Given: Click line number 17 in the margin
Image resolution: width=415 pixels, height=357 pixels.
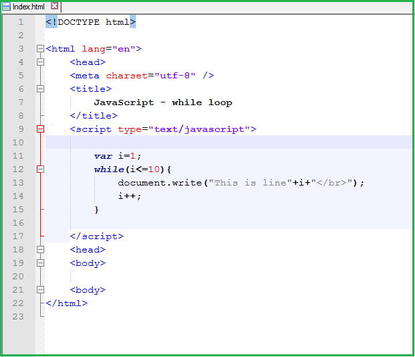Looking at the screenshot, I should pyautogui.click(x=18, y=236).
